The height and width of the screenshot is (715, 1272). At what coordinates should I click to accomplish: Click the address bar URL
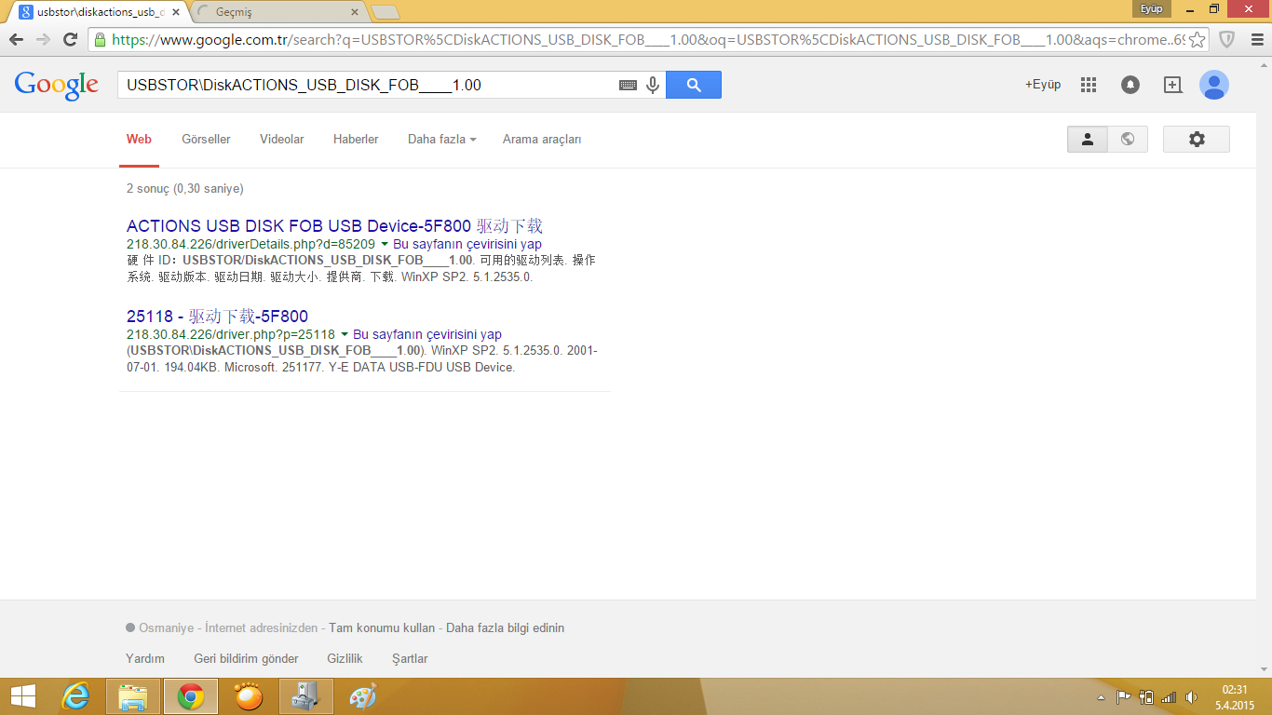coord(648,40)
